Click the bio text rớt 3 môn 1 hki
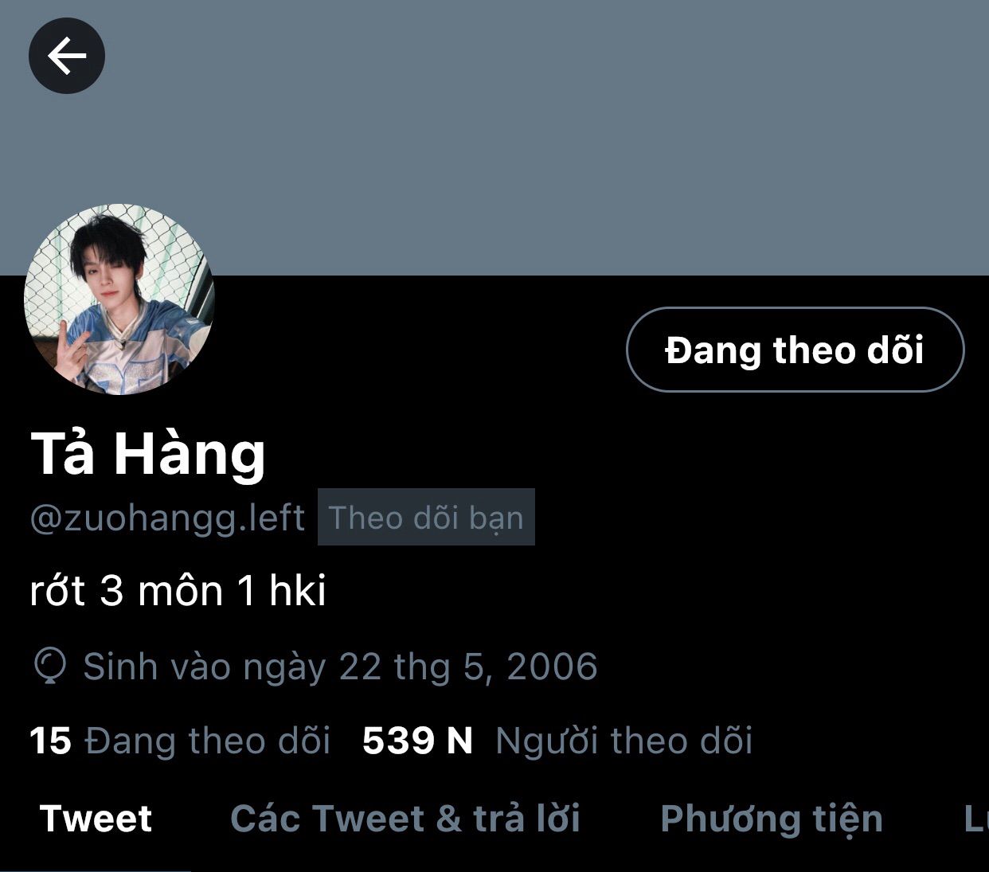 point(178,591)
